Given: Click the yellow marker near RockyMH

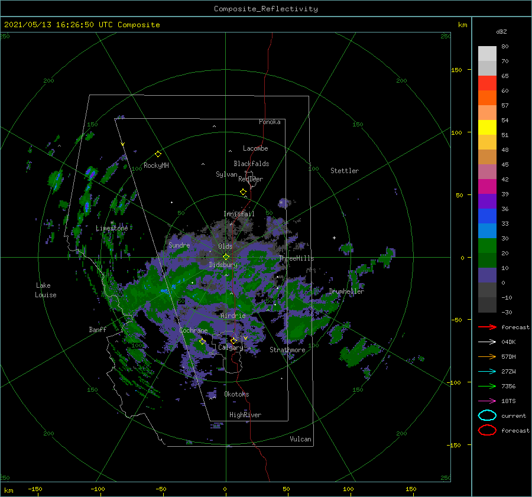Looking at the screenshot, I should pos(158,154).
